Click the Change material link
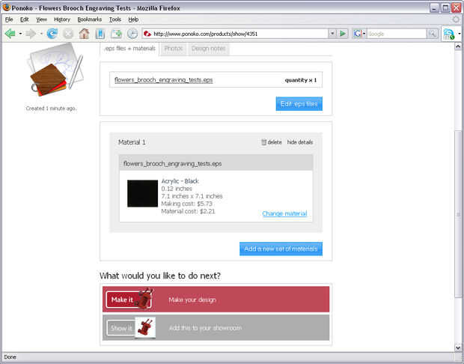The height and width of the screenshot is (364, 464). 284,213
